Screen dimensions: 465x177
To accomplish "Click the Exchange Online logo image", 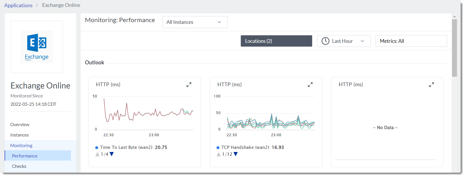I will (x=37, y=47).
